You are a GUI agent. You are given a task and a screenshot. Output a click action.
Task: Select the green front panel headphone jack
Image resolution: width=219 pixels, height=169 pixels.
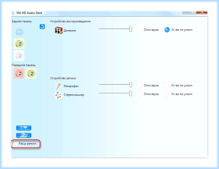[x=31, y=74]
